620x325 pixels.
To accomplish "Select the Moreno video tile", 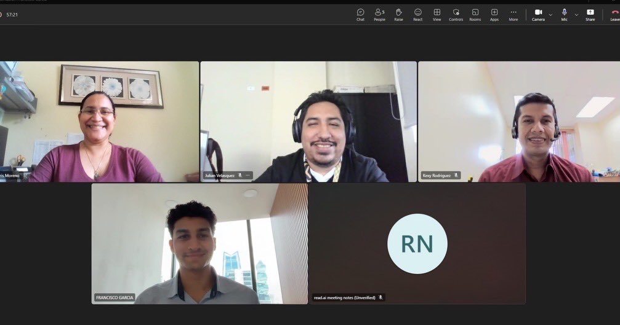I will (x=99, y=122).
